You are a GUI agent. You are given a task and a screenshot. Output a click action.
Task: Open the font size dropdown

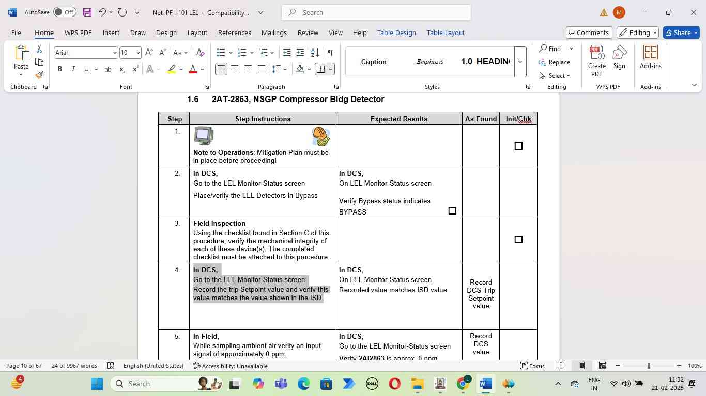(137, 53)
